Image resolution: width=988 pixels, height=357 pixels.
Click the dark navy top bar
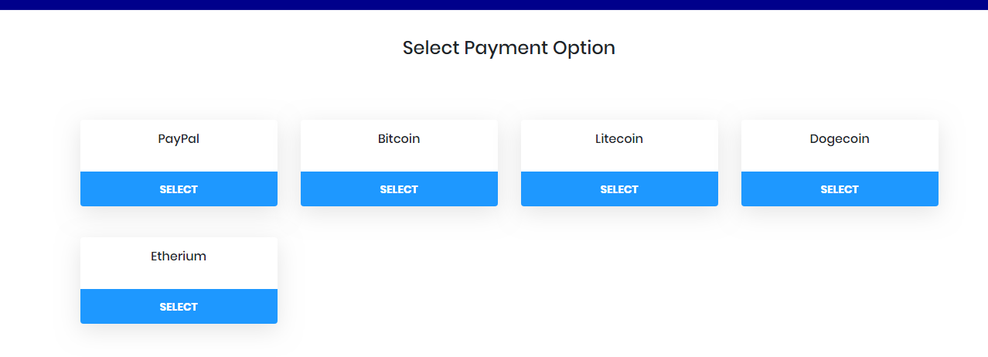(x=494, y=5)
